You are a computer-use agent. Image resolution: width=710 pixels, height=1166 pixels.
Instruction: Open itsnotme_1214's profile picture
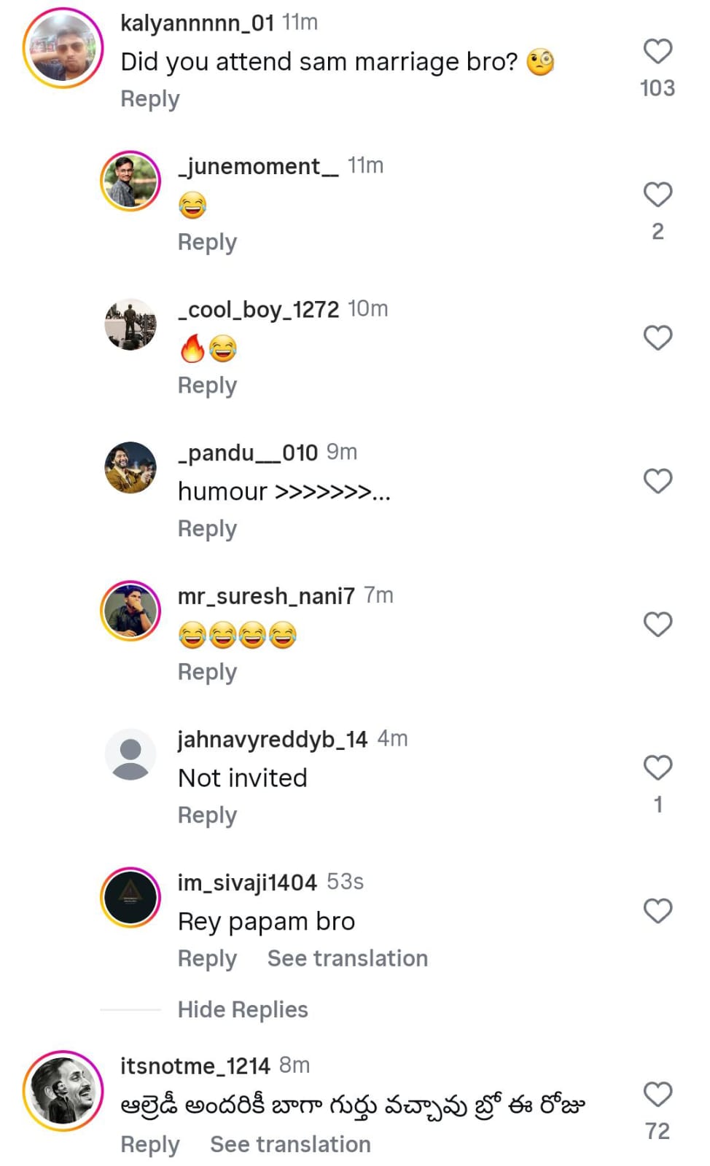coord(63,1091)
